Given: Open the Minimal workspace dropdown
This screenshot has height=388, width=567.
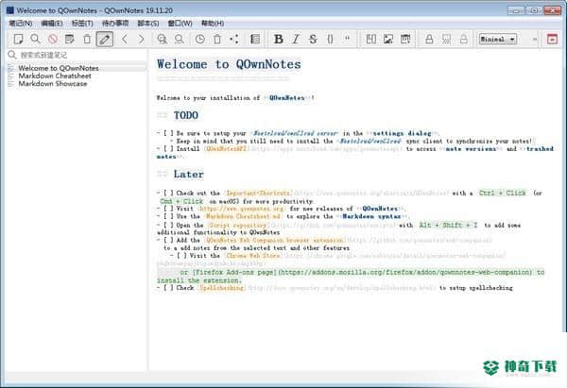Looking at the screenshot, I should coord(498,39).
